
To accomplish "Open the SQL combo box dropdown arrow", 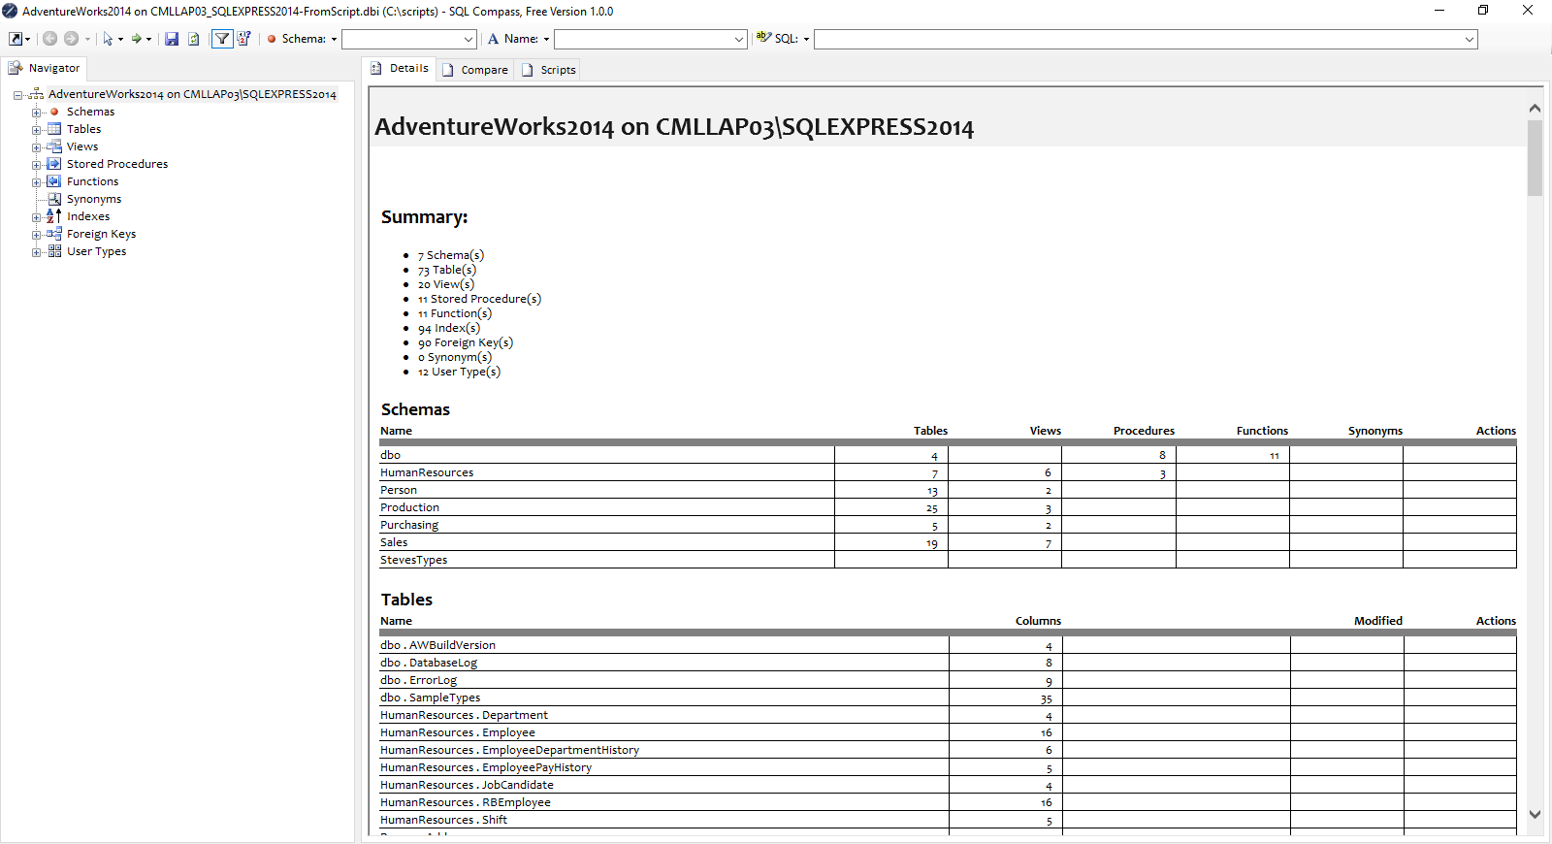I will (1470, 40).
